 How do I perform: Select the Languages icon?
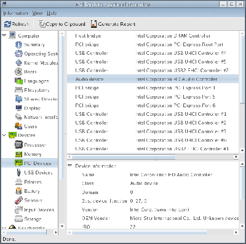[18, 81]
